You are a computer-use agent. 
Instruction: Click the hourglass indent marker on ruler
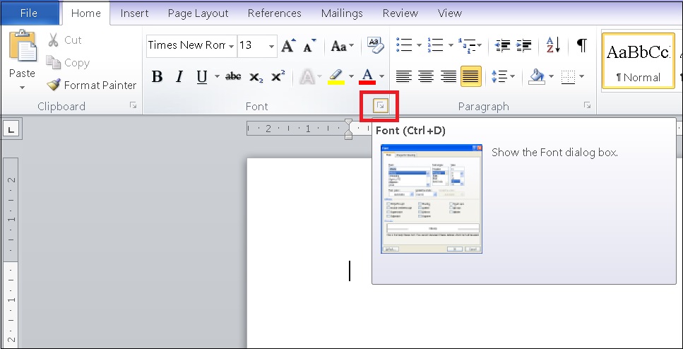[x=348, y=129]
